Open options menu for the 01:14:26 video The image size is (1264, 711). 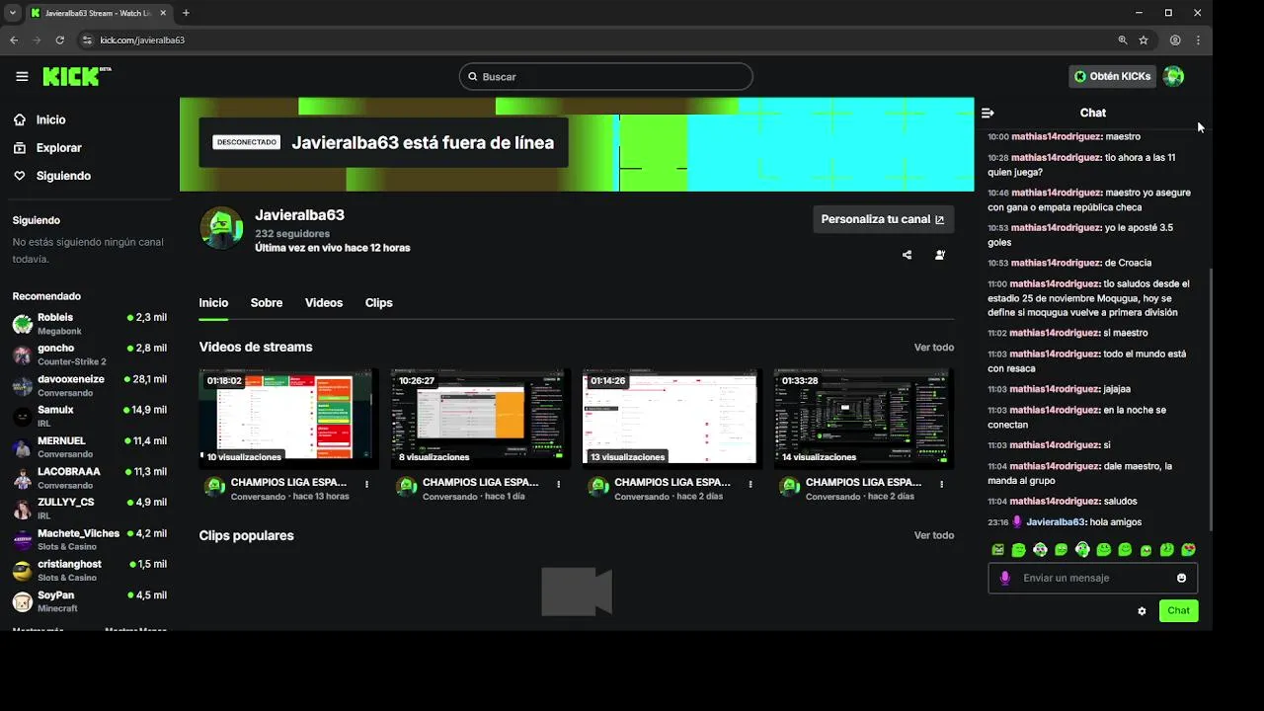750,484
